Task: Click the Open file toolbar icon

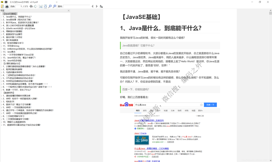Action: click(x=2, y=6)
